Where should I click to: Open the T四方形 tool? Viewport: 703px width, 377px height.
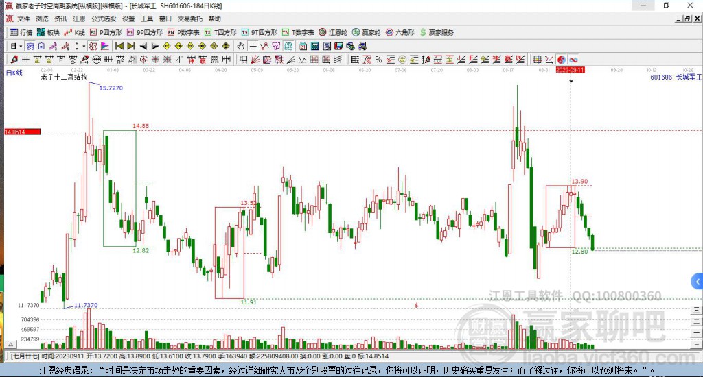[220, 32]
